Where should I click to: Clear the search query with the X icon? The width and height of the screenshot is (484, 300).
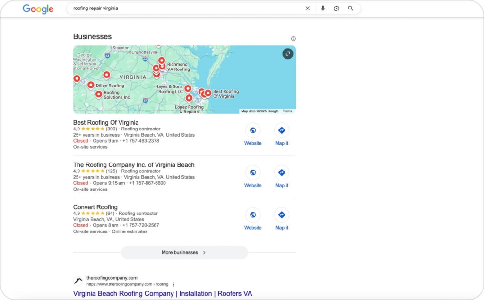(x=307, y=9)
